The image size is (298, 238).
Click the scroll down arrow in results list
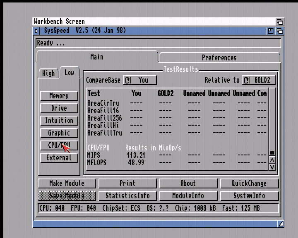click(272, 167)
